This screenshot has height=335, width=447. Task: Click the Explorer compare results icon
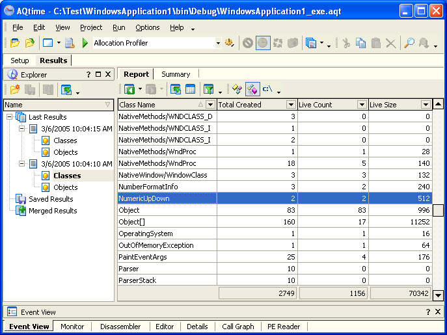(48, 90)
